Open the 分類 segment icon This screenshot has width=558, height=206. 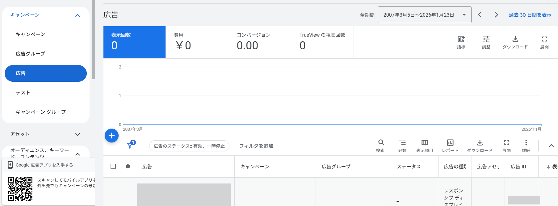pos(402,145)
